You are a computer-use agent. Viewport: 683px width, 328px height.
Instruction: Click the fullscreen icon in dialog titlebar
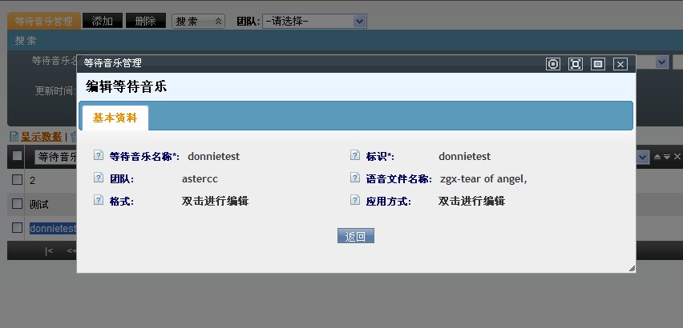(575, 64)
